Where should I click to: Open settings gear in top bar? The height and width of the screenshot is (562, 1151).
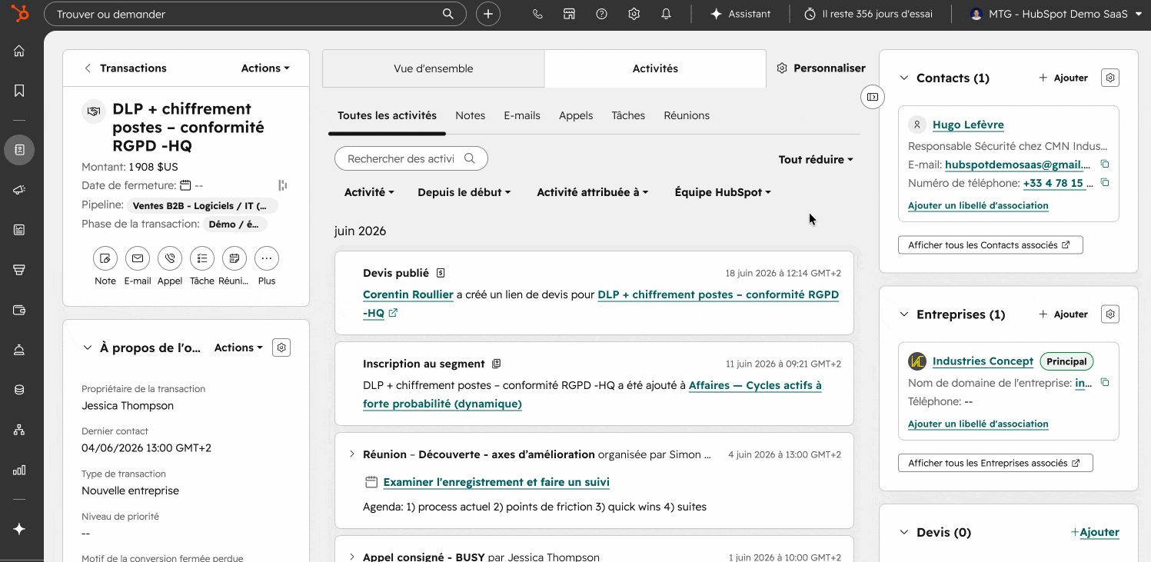point(634,14)
